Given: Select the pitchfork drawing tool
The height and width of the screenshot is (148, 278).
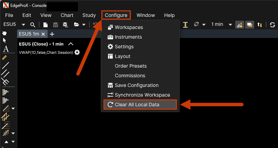Looking at the screenshot, I should 5,81.
